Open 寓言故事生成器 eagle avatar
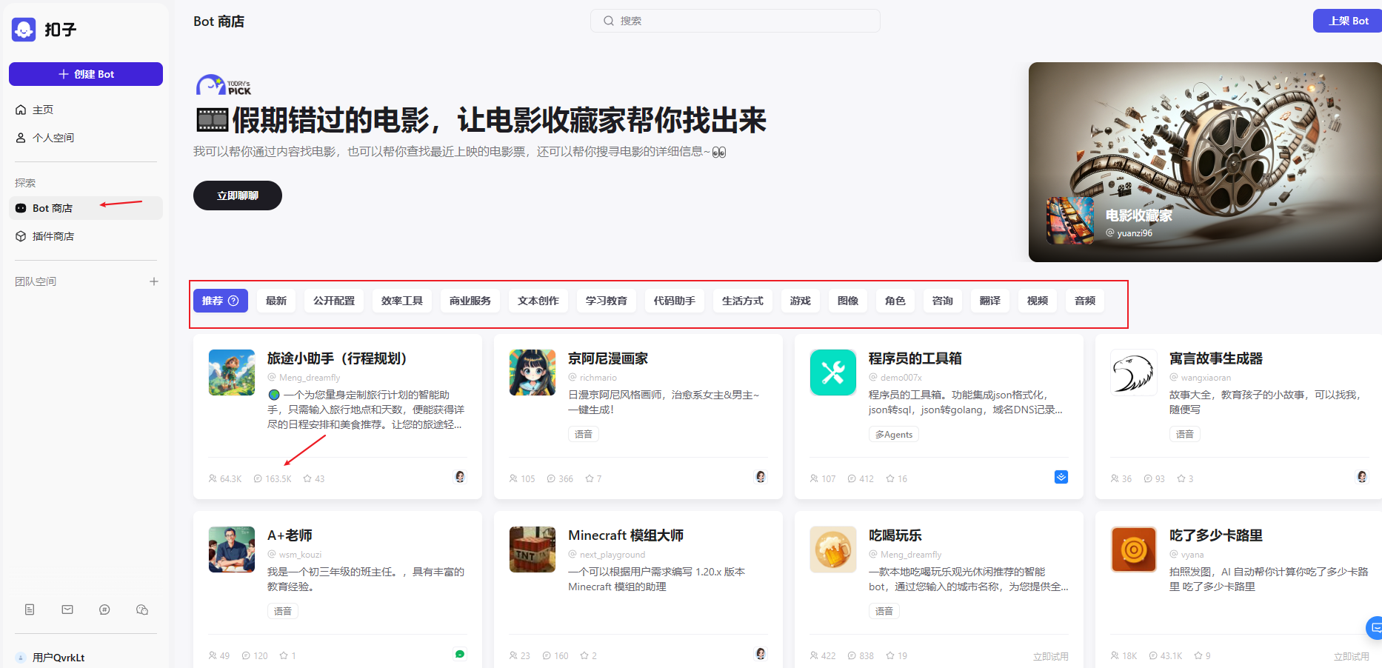 [1134, 373]
